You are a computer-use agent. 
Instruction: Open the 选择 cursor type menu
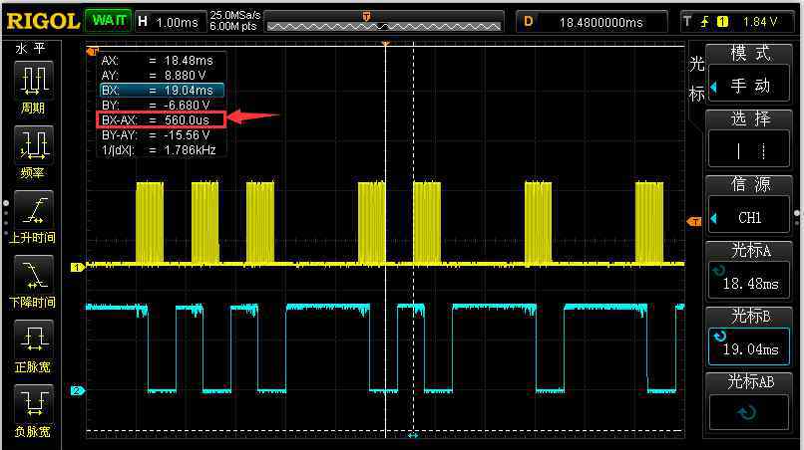(750, 118)
